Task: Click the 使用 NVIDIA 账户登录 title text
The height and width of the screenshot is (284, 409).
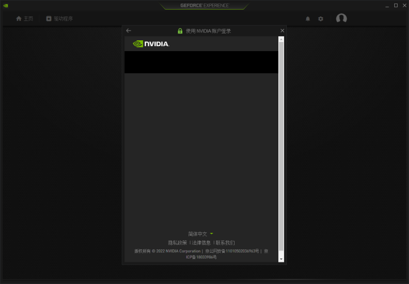Action: tap(208, 31)
